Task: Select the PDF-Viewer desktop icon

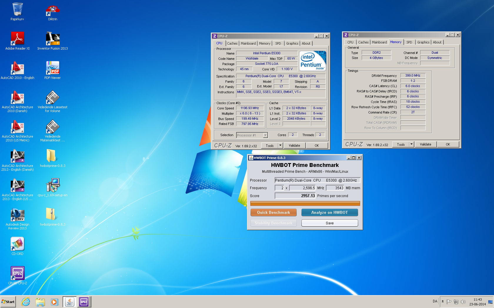Action: [x=53, y=70]
